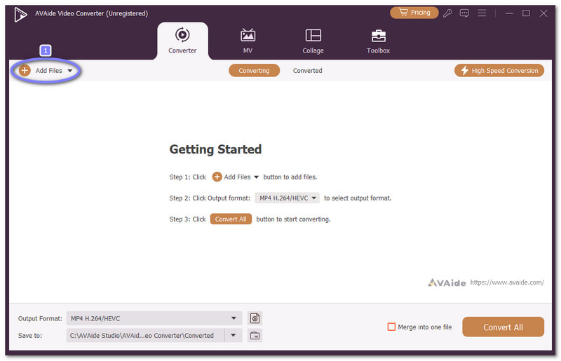The image size is (561, 361).
Task: Expand the Add Files dropdown arrow in toolbar
Action: [x=70, y=71]
